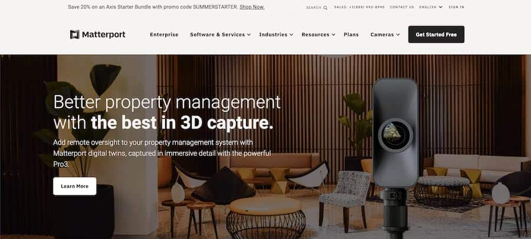
Task: Click the Matterport wordmark text
Action: click(x=103, y=34)
